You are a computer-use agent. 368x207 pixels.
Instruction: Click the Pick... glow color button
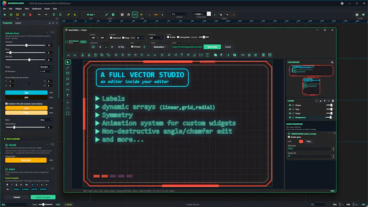pos(309,142)
